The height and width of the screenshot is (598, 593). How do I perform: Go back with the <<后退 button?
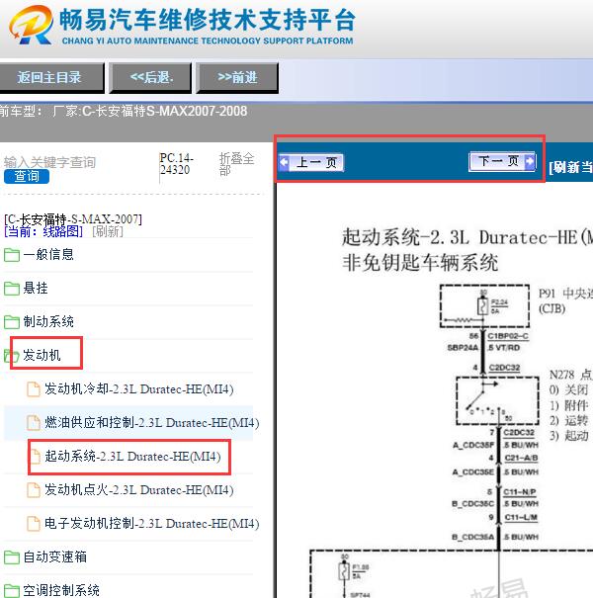[x=150, y=77]
